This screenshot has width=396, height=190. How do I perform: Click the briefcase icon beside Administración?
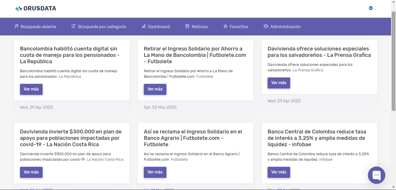266,26
